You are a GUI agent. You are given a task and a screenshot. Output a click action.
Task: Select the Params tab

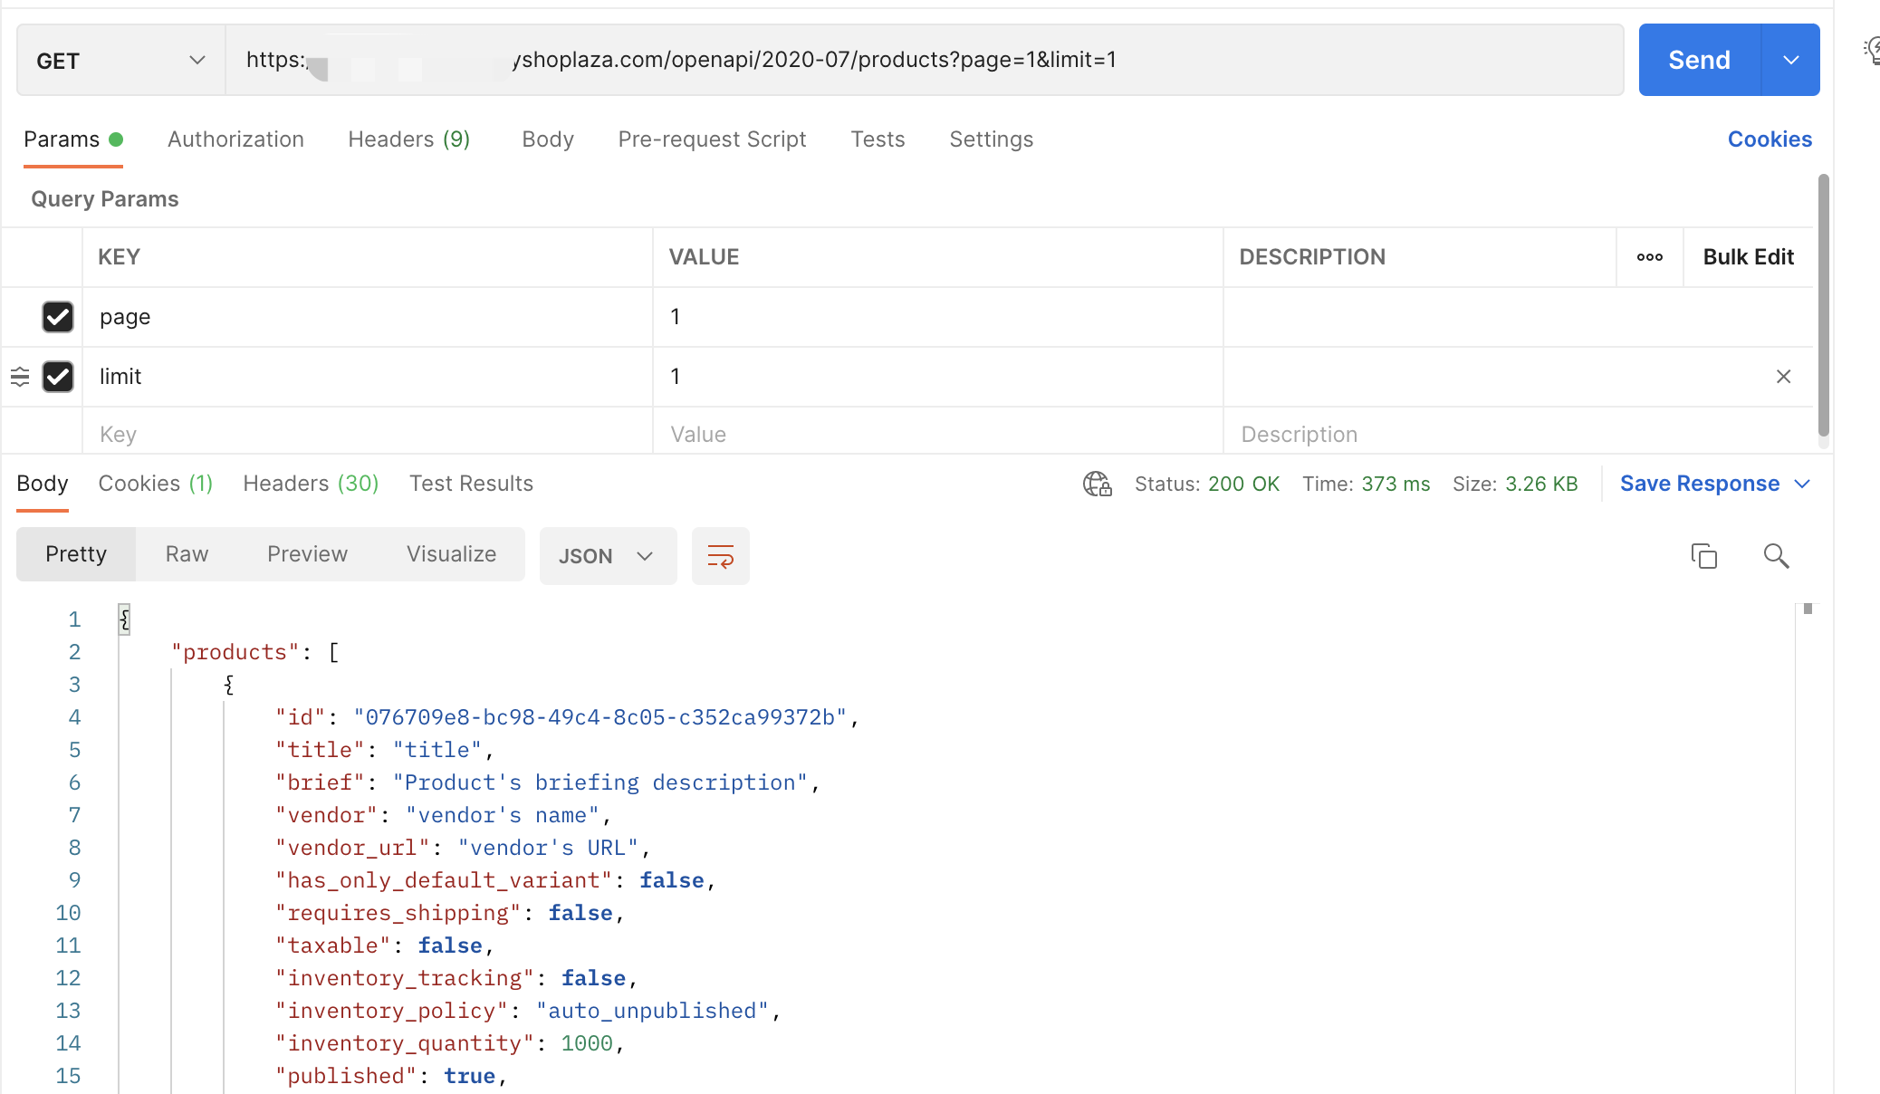[x=72, y=139]
